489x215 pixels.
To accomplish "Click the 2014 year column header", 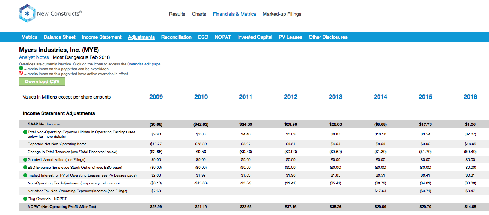I will tap(380, 97).
